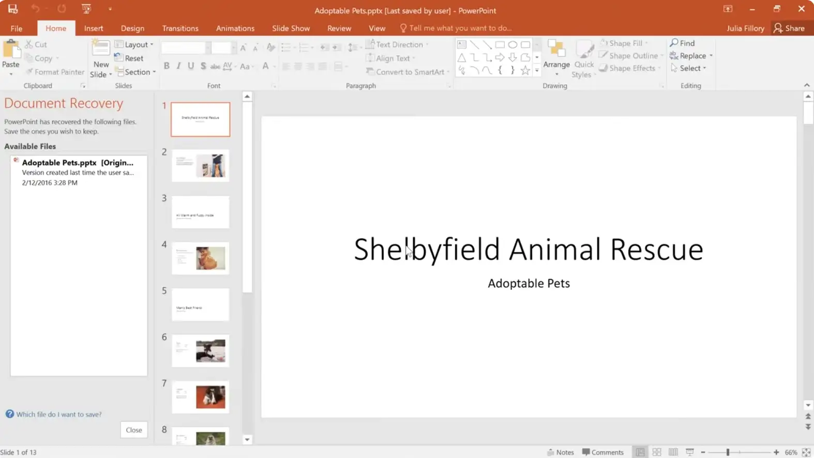Image resolution: width=814 pixels, height=458 pixels.
Task: Switch to Reading View
Action: (x=673, y=452)
